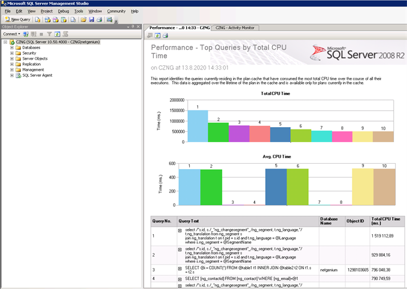Toggle auto-hide pin on Object Explorer
This screenshot has height=289, width=407.
coord(133,26)
